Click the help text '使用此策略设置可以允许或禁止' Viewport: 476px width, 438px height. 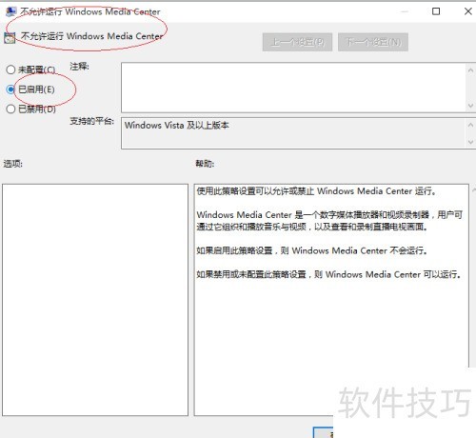click(x=255, y=191)
